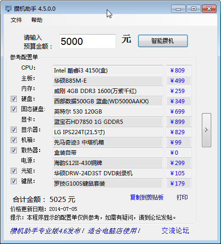Click the 攒机助手专业版4.6发布 promo link

pos(76,231)
